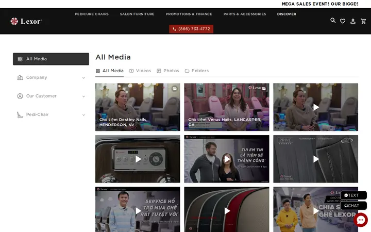
Task: Expand the Pedi-Chair section chevron
Action: [83, 115]
